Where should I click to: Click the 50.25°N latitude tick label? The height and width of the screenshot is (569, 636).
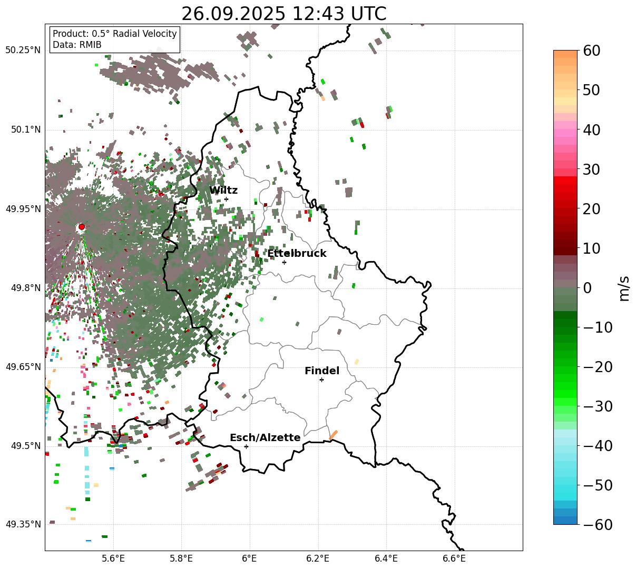pyautogui.click(x=23, y=51)
